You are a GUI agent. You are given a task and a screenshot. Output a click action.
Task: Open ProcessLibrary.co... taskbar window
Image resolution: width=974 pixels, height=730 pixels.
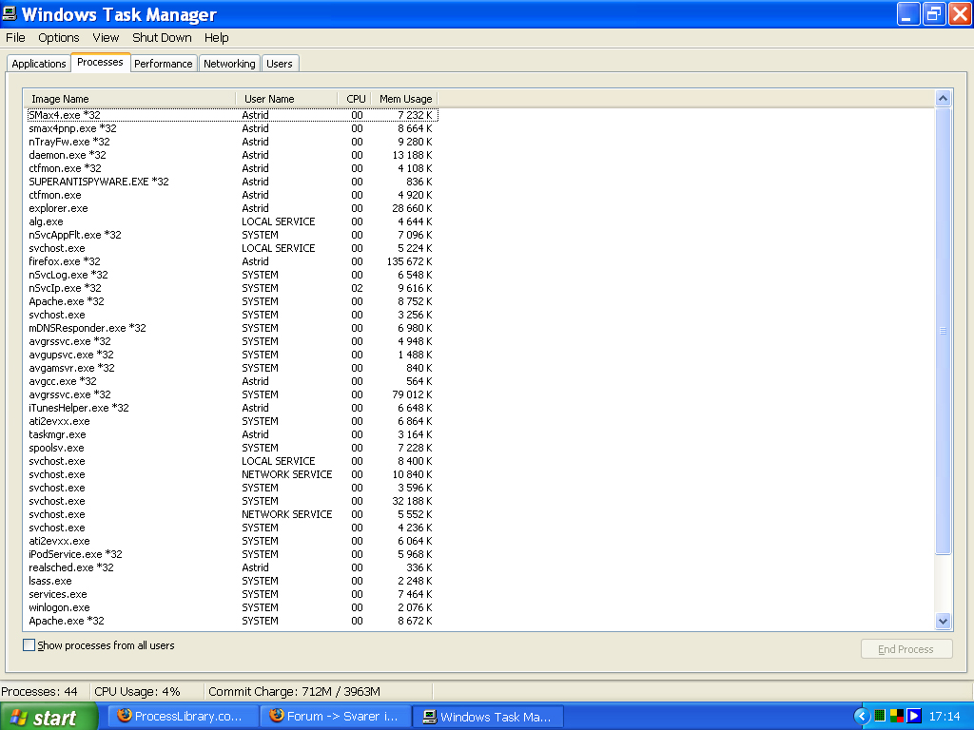pyautogui.click(x=184, y=717)
